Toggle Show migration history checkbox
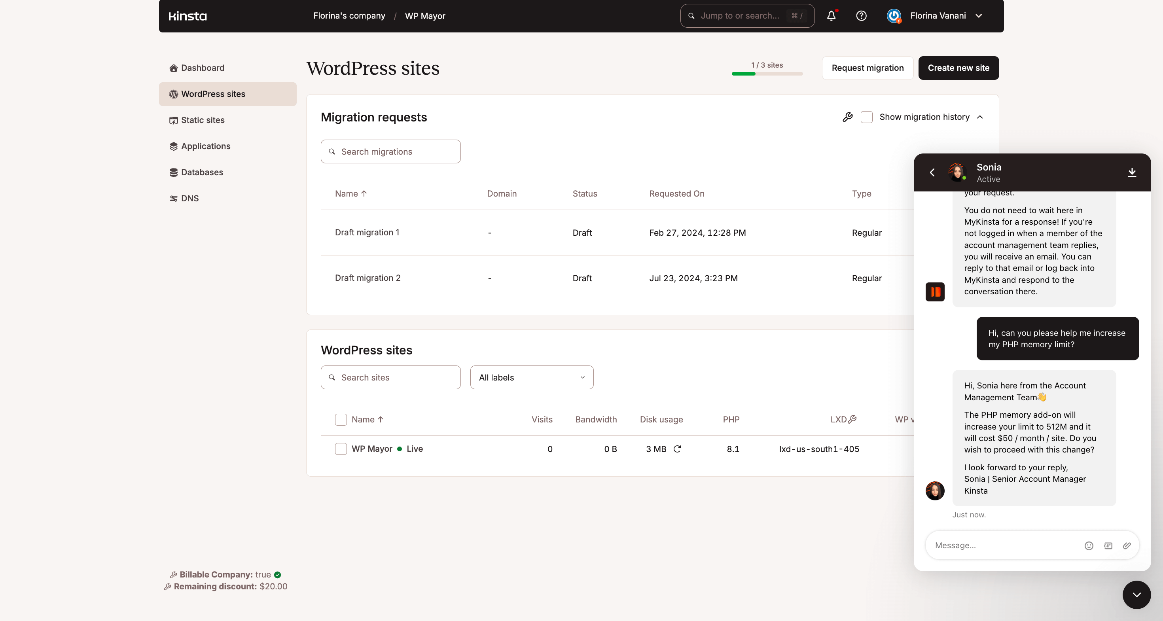The height and width of the screenshot is (621, 1163). [866, 117]
